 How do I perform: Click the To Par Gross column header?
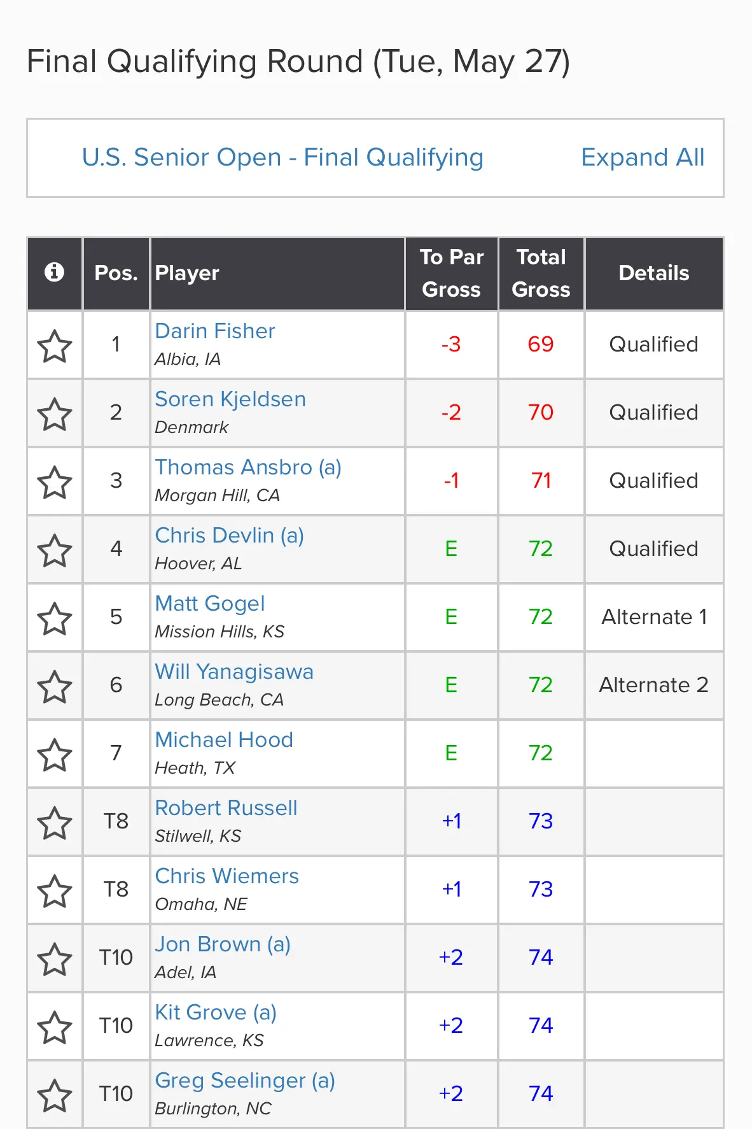click(451, 273)
